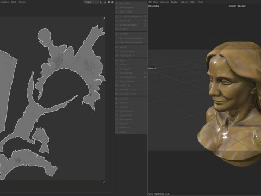This screenshot has height=196, width=261.
Task: Choose Boundary to Quad
Action: (131, 94)
